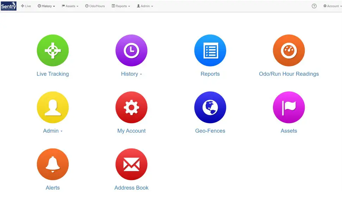Open the Account dropdown at the top right
This screenshot has height=197, width=342.
332,6
